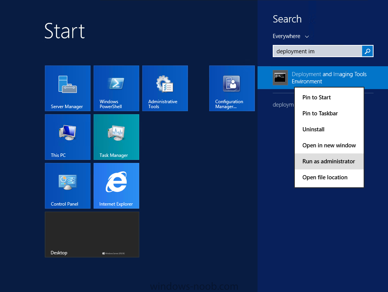Screen dimensions: 388x292
Task: Open the Control Panel tile
Action: coord(68,186)
